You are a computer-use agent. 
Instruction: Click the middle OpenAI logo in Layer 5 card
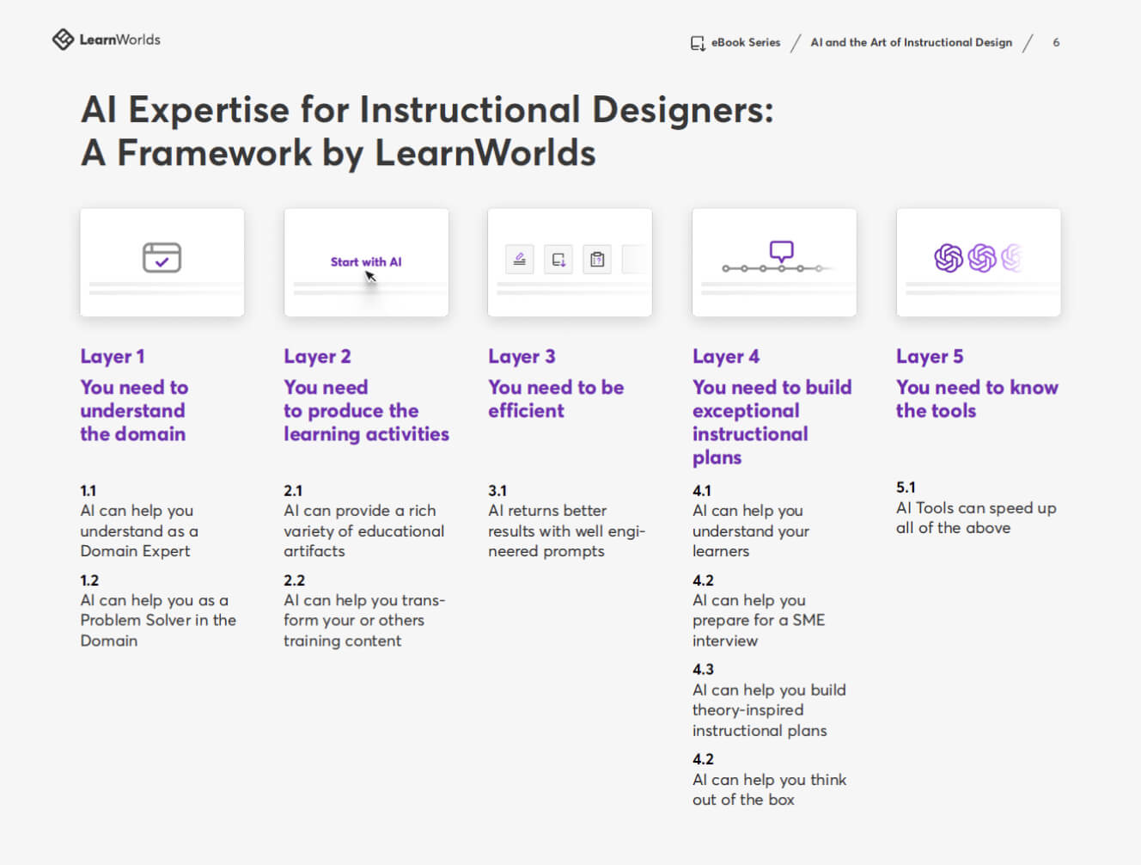(x=981, y=258)
